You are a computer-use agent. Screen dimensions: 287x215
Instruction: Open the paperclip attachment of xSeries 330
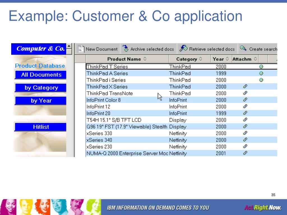click(x=245, y=133)
